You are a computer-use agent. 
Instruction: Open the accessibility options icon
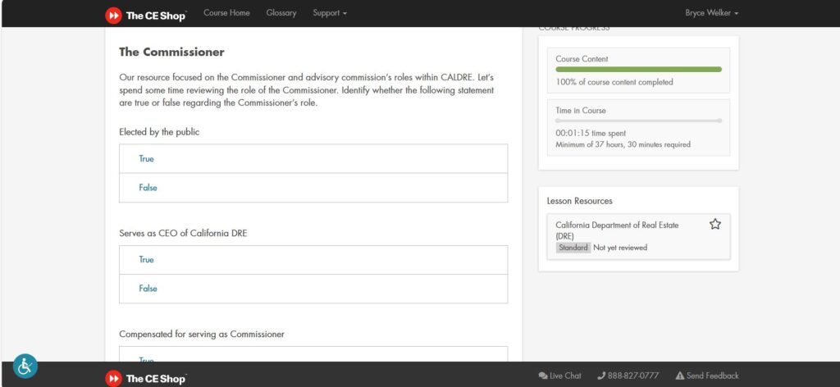point(25,366)
